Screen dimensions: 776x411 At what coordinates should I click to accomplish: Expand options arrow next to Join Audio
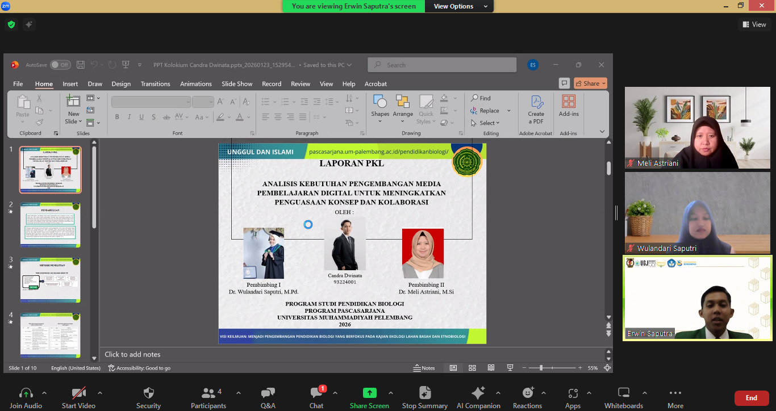44,393
